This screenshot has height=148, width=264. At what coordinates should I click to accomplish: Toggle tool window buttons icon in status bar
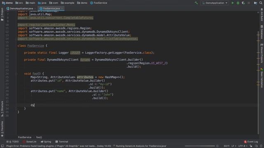pos(2,146)
